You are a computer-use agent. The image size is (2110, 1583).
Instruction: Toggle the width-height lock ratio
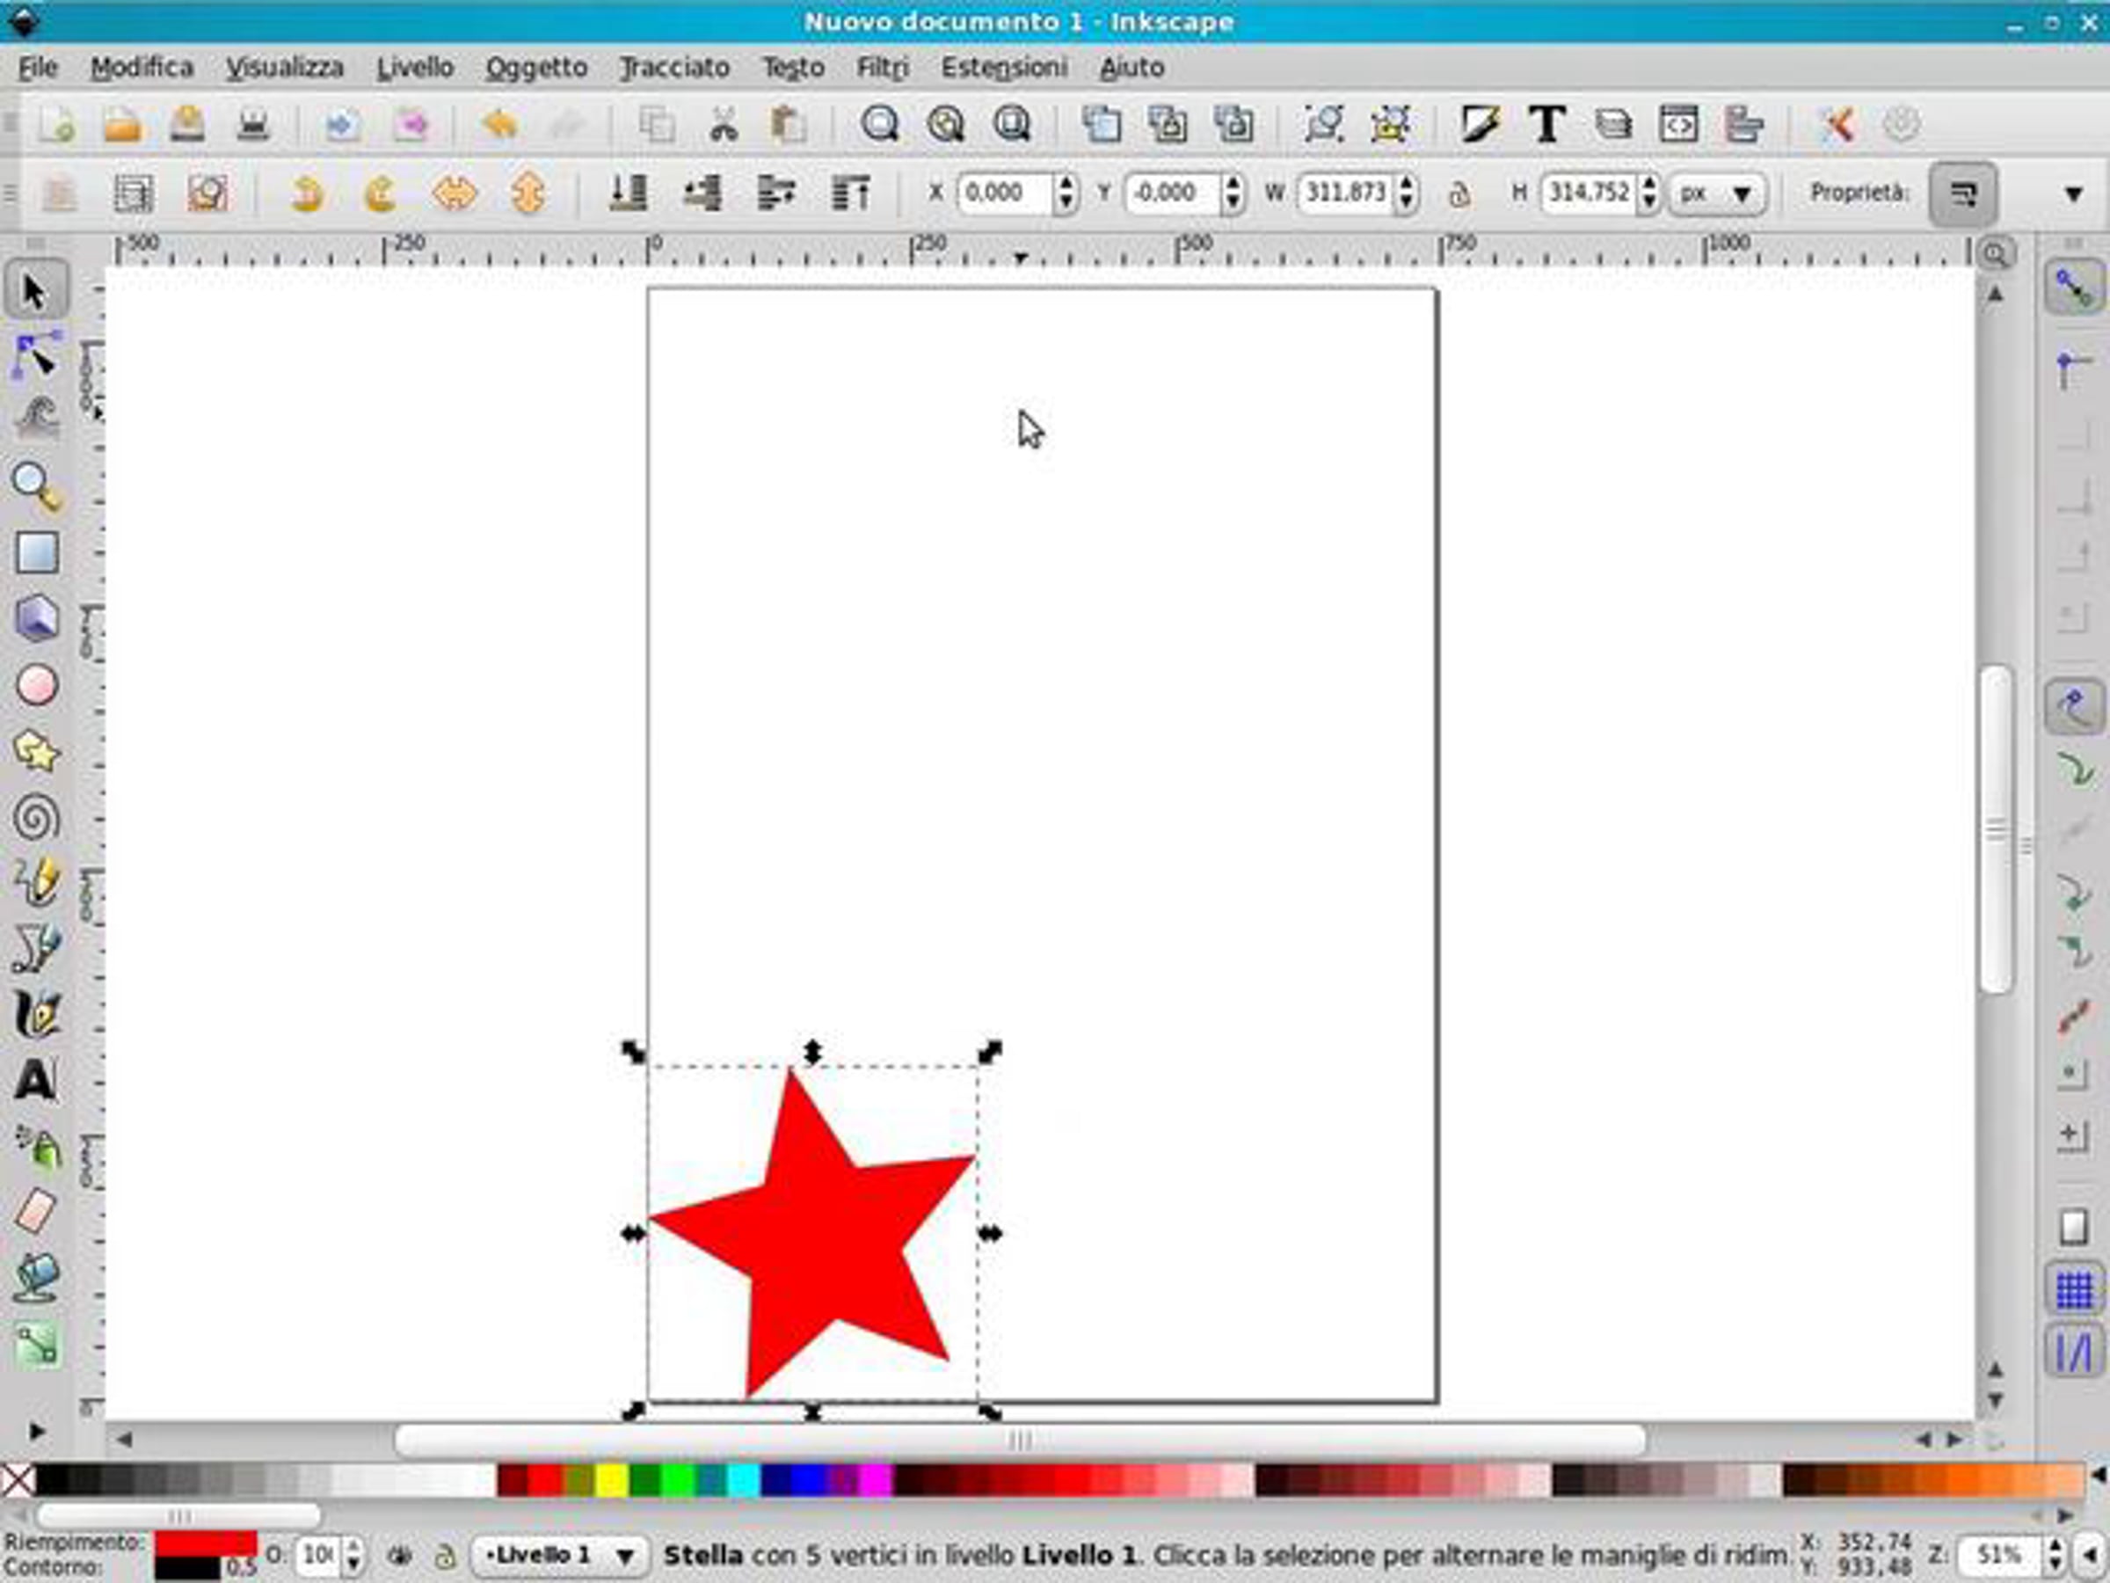(1459, 194)
